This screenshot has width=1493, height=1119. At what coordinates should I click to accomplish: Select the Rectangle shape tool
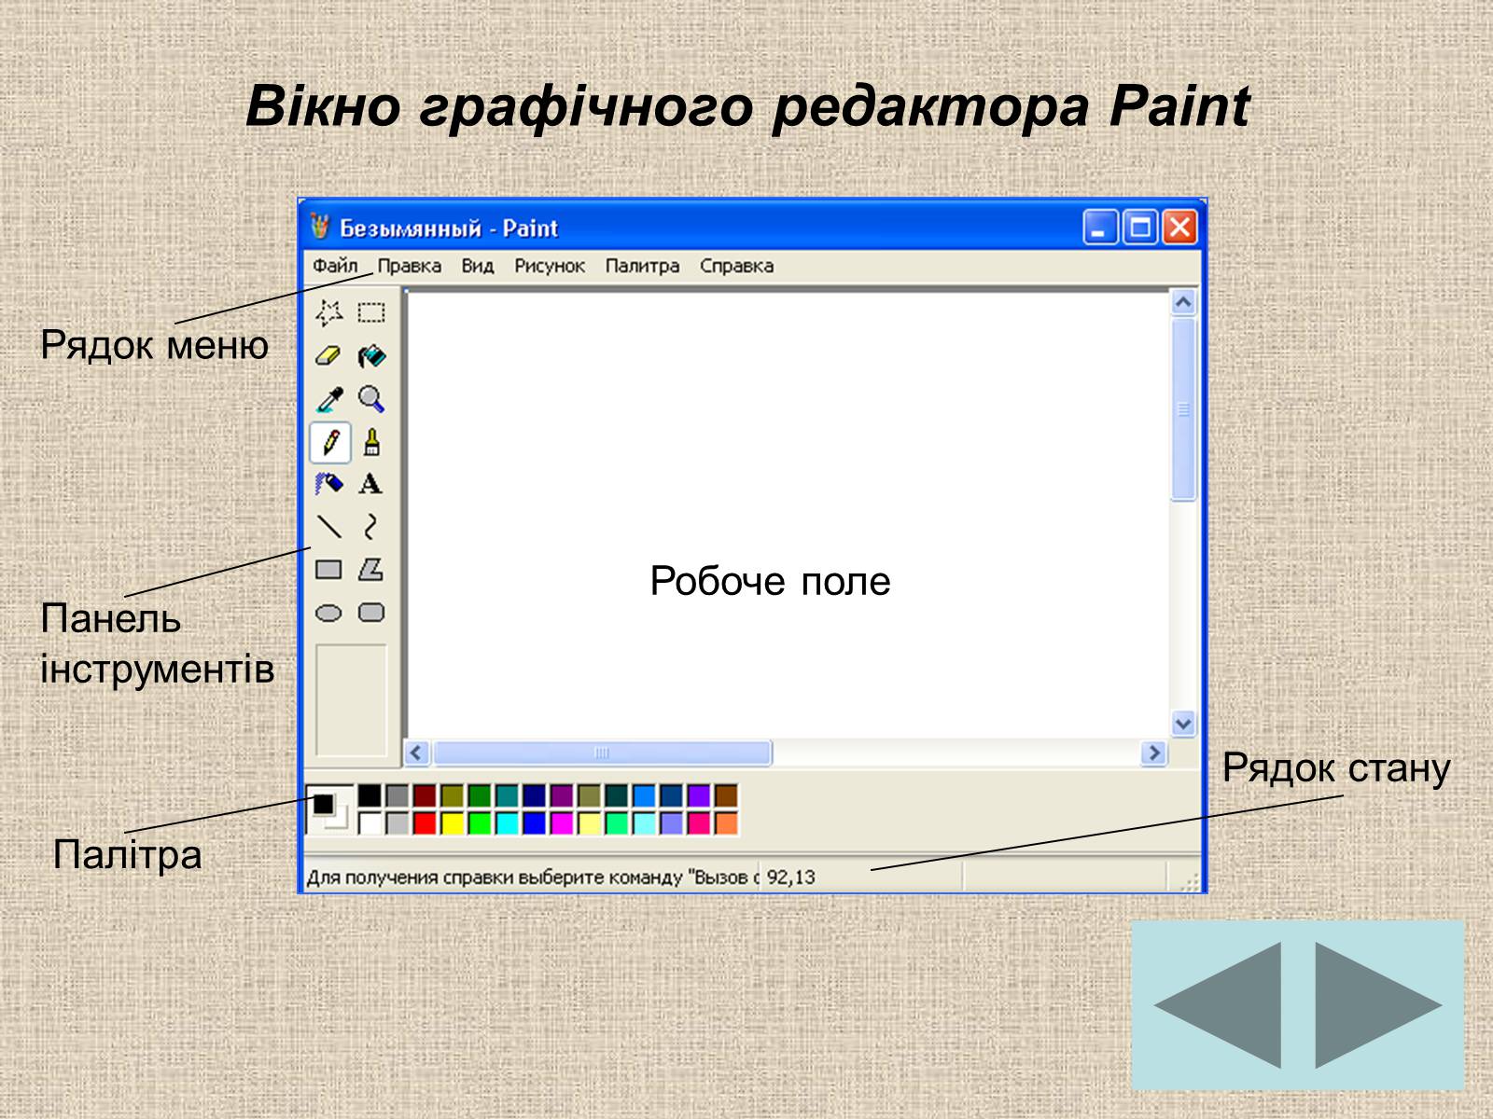(x=328, y=570)
